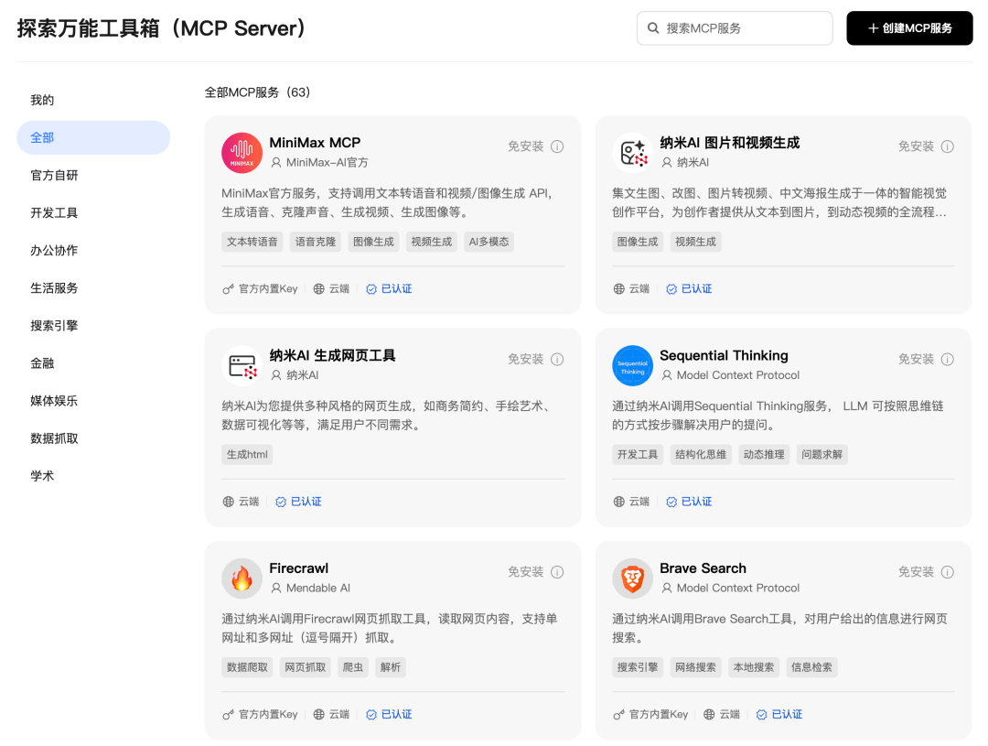Open the Firecrawl title
This screenshot has height=746, width=988.
click(x=298, y=568)
